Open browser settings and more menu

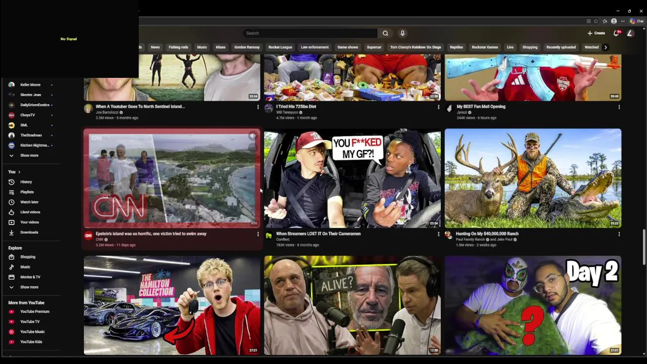click(x=623, y=21)
